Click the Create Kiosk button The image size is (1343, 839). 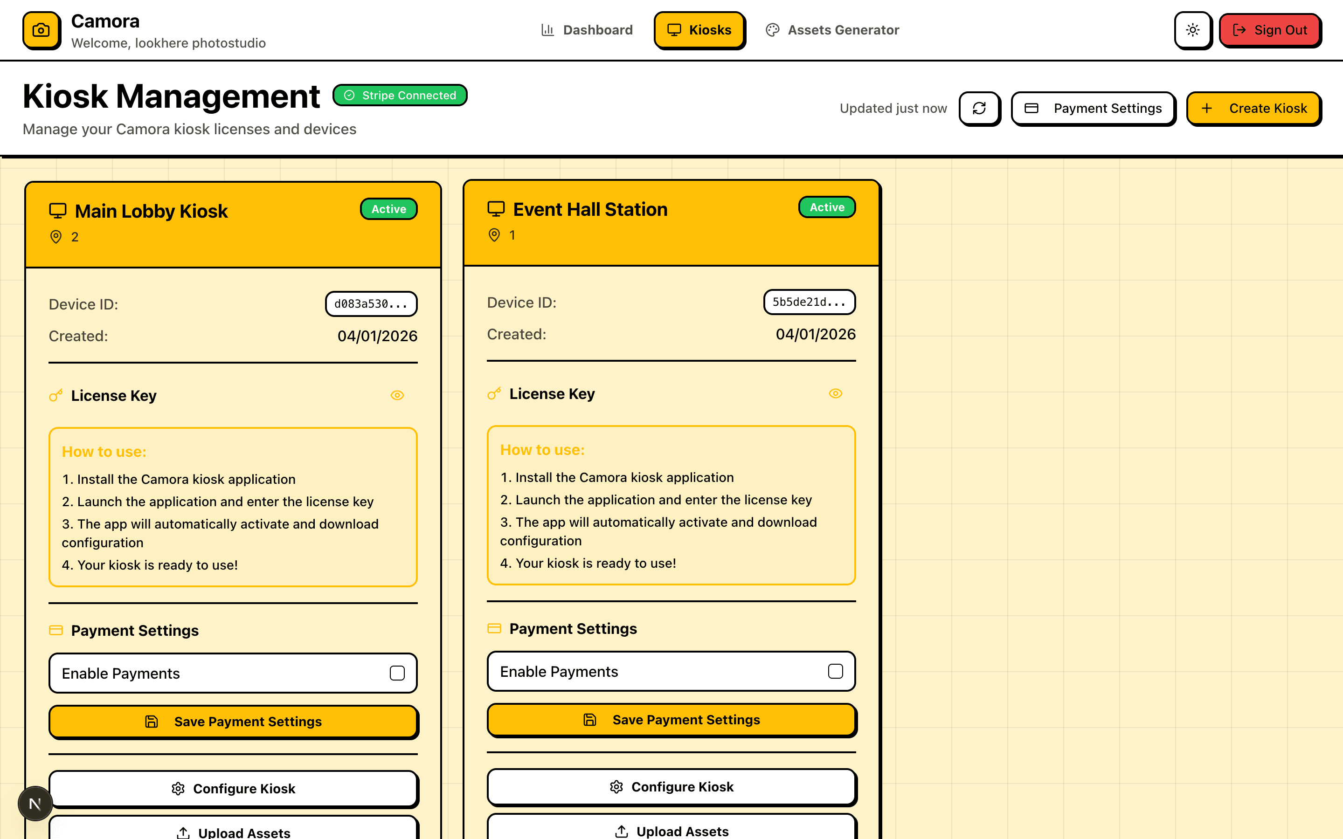pos(1253,108)
